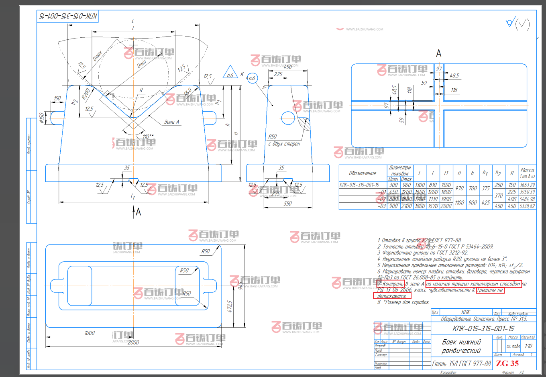Click part name "Боек нижний ромбический"
The width and height of the screenshot is (546, 377).
click(461, 346)
